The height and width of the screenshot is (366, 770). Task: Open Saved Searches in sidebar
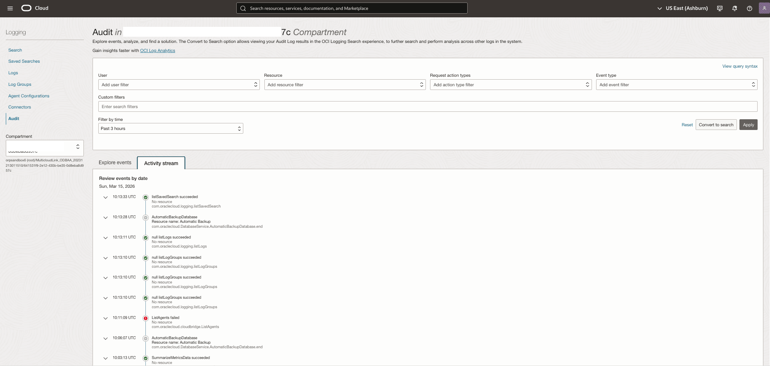click(x=24, y=61)
